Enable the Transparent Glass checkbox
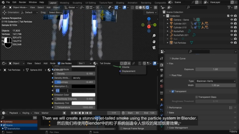 [197, 97]
